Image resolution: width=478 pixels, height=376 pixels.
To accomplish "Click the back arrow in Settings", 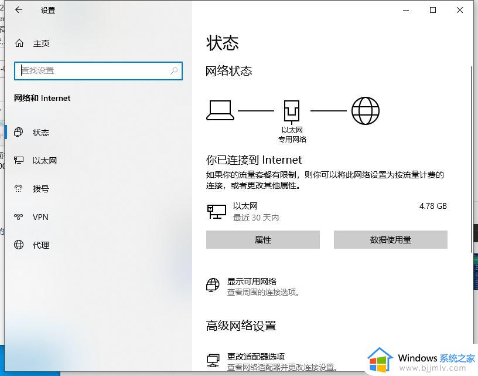I will click(x=19, y=10).
